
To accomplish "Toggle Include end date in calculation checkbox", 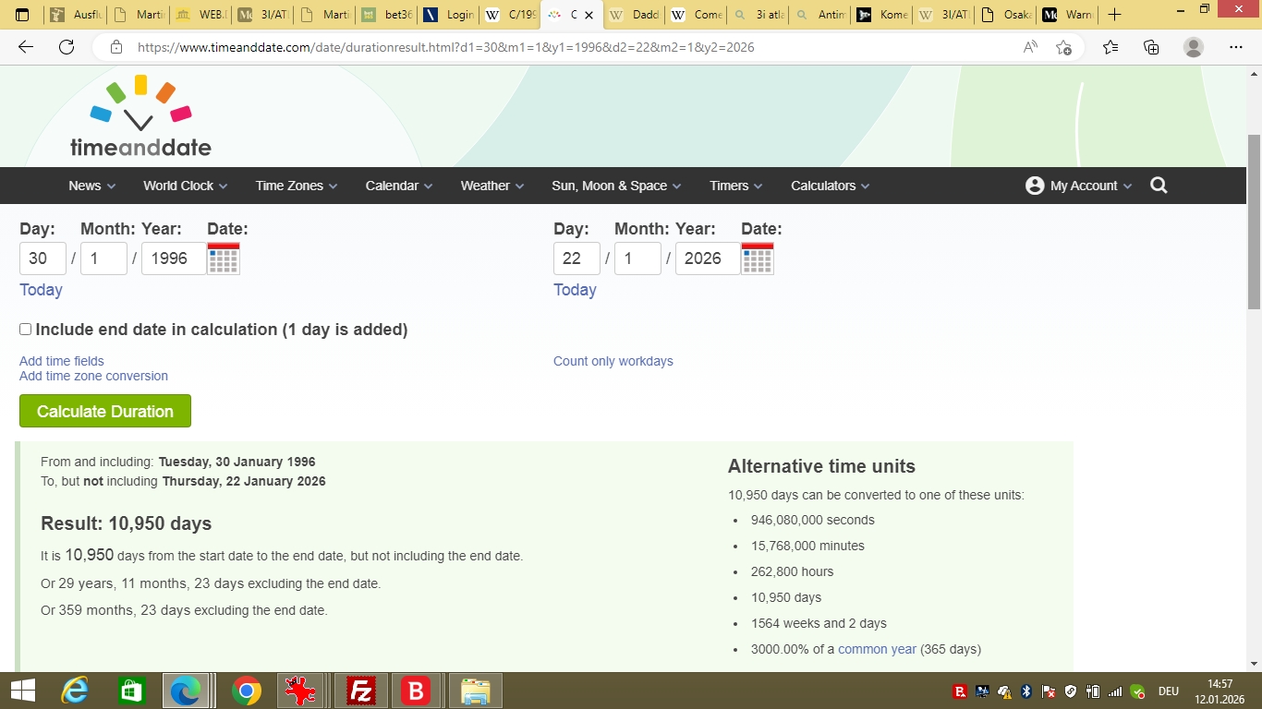I will pyautogui.click(x=26, y=330).
